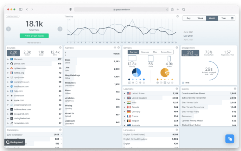Image resolution: width=241 pixels, height=151 pixels.
Task: Select the 1.1k Social sources tab
Action: point(41,53)
